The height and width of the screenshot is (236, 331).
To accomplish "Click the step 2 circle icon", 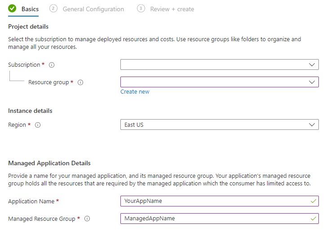I will click(x=53, y=9).
